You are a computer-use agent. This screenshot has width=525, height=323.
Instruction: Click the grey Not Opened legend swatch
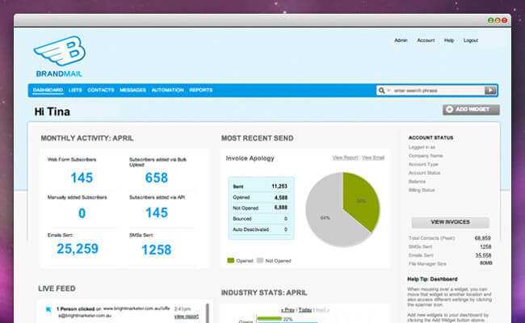(x=260, y=260)
